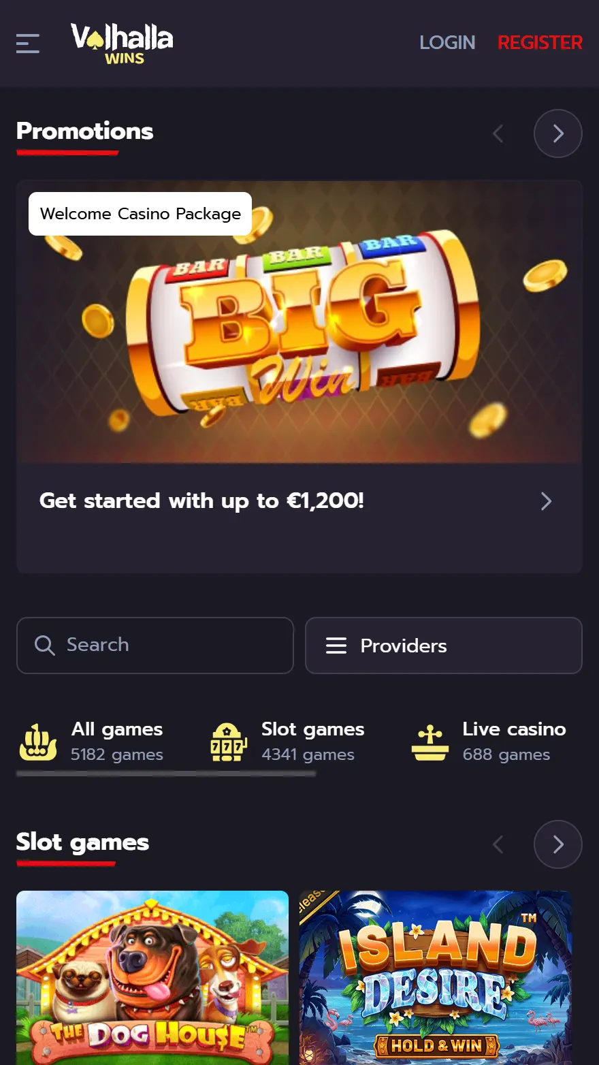
Task: Show next Slot games
Action: [x=558, y=844]
